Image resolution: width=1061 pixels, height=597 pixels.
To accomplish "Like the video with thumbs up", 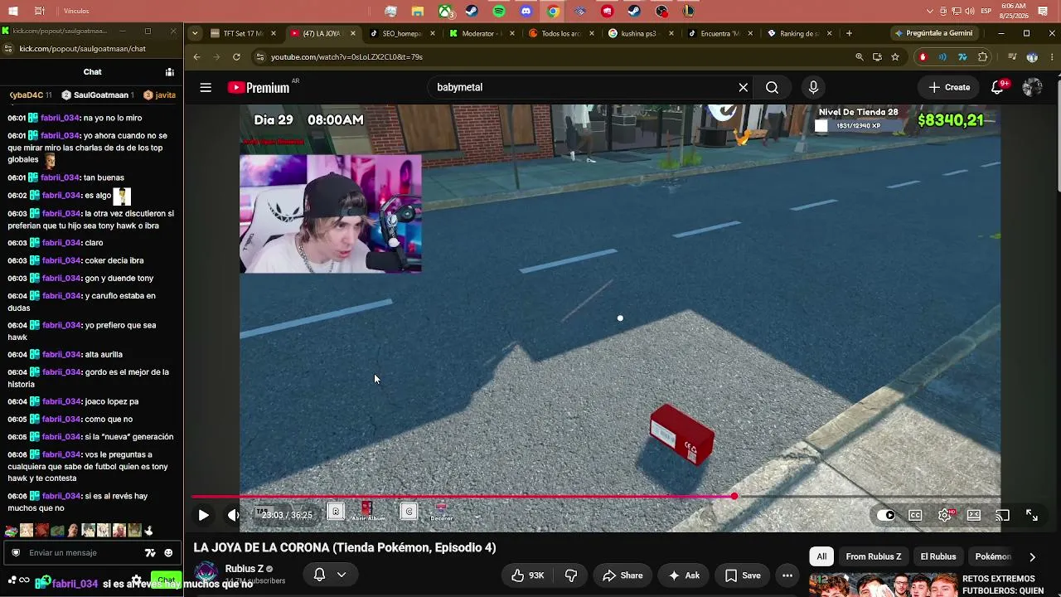I will [x=527, y=575].
